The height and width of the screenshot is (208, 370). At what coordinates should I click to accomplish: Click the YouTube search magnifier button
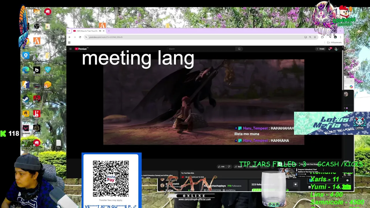point(239,49)
